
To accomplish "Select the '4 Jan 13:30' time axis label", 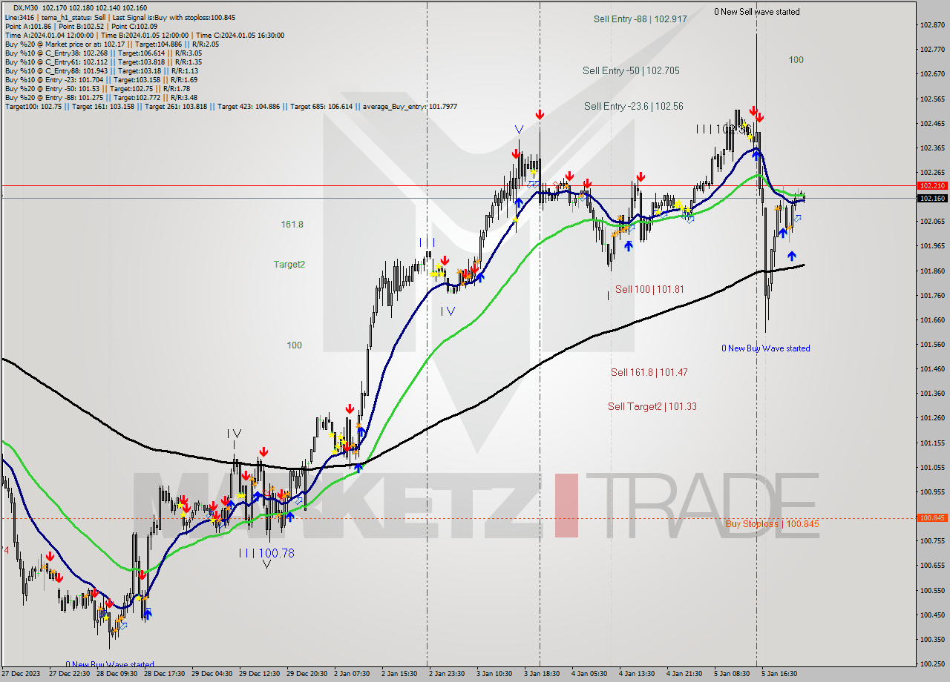I will [x=638, y=674].
